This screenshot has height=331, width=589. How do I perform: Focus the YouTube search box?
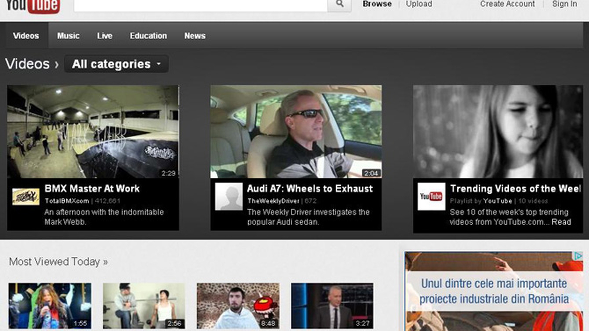tap(201, 5)
